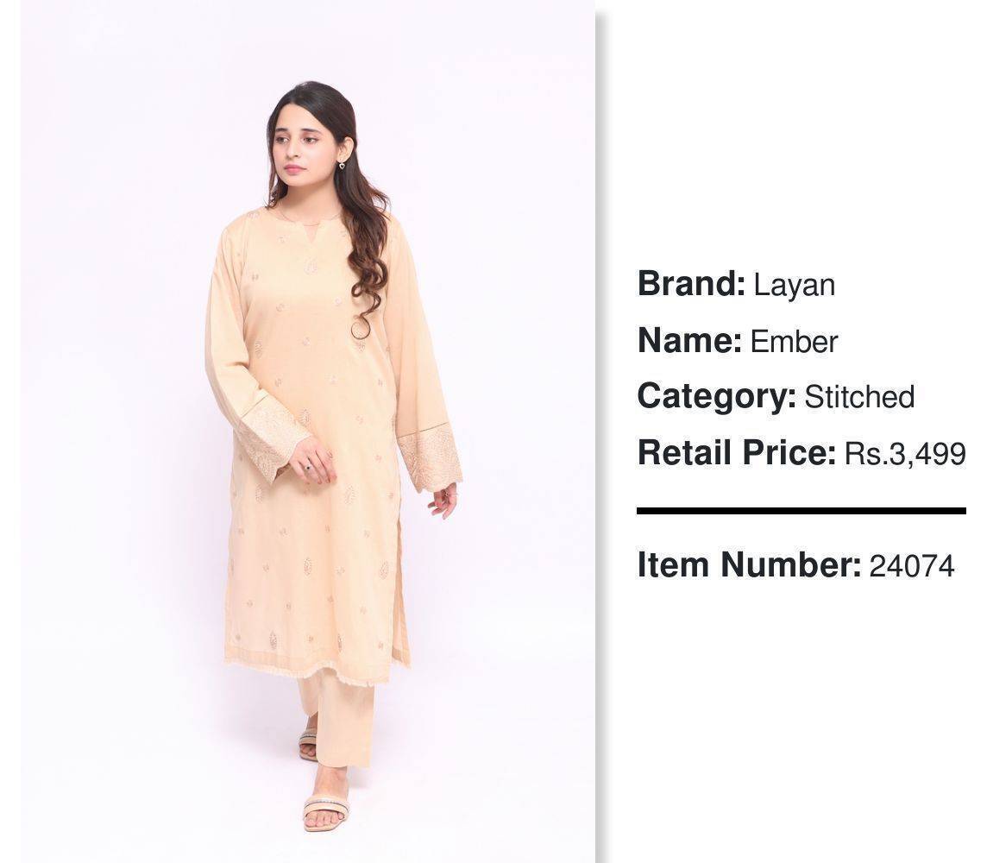The height and width of the screenshot is (863, 987).
Task: Select item number 24074
Action: (911, 565)
